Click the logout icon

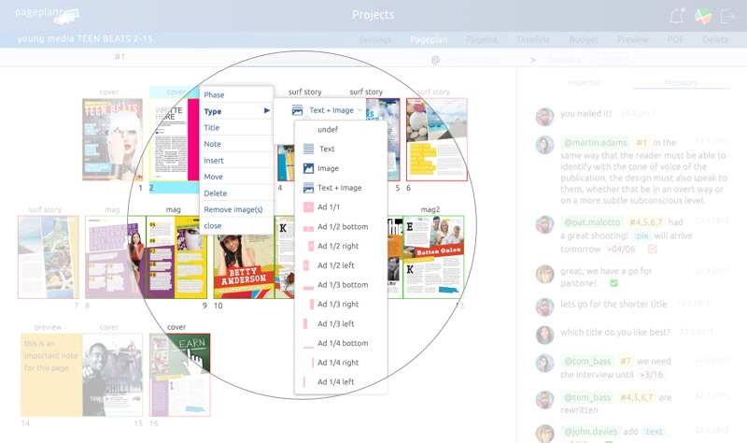click(x=728, y=16)
